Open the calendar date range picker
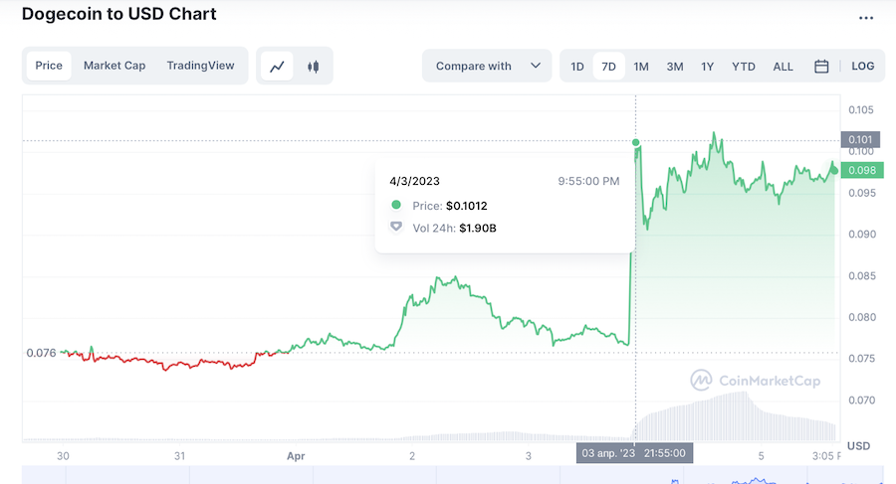Viewport: 896px width, 484px height. pyautogui.click(x=821, y=67)
